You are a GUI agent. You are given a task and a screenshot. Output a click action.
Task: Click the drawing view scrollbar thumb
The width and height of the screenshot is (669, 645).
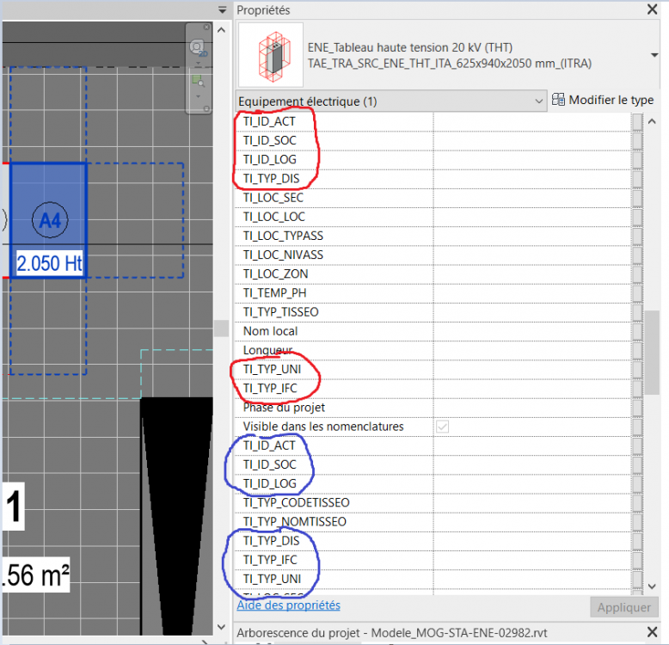(x=221, y=329)
